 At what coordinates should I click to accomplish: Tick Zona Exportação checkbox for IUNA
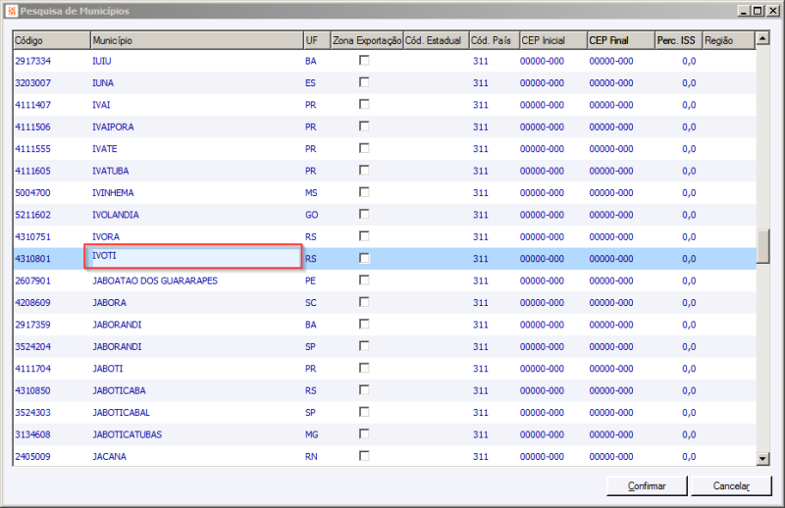tap(364, 82)
